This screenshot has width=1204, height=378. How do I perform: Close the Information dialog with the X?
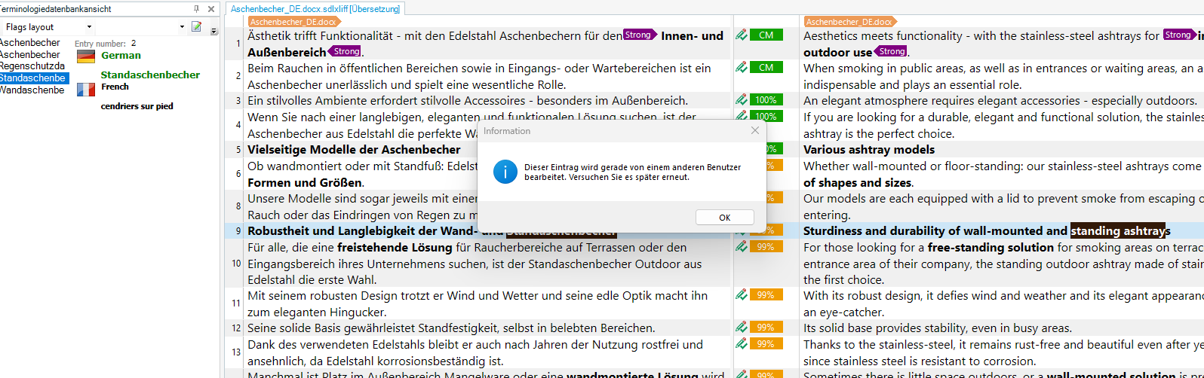755,130
